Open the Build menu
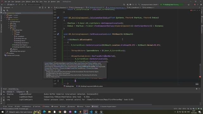Viewport: 203px width, 114px height. pos(33,2)
